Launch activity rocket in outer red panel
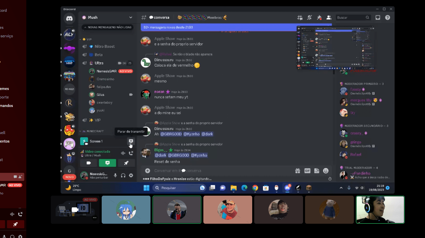 click(x=16, y=224)
